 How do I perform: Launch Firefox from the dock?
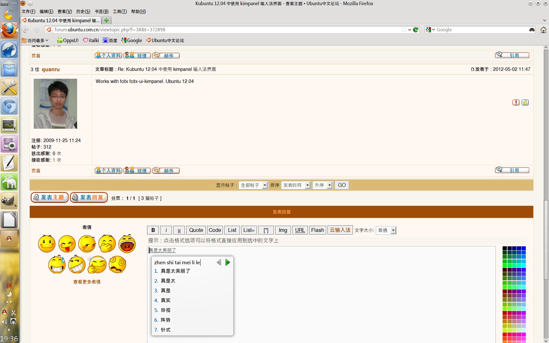(9, 30)
